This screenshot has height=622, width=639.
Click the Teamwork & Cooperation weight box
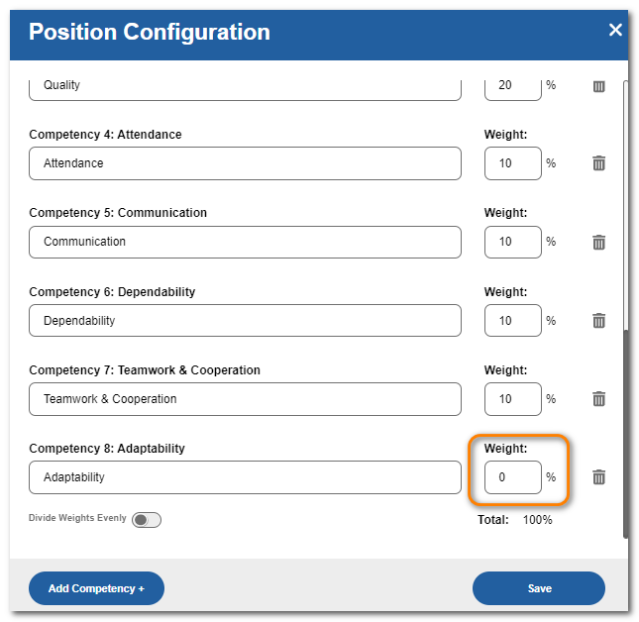tap(512, 399)
